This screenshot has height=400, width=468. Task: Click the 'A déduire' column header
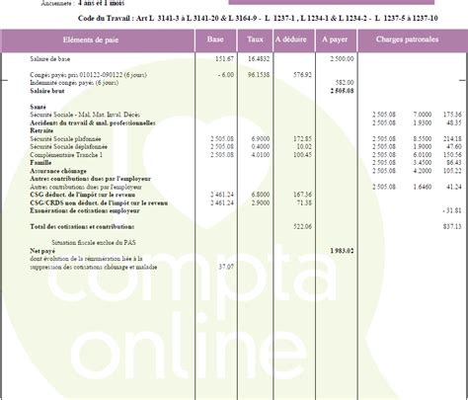pyautogui.click(x=291, y=40)
